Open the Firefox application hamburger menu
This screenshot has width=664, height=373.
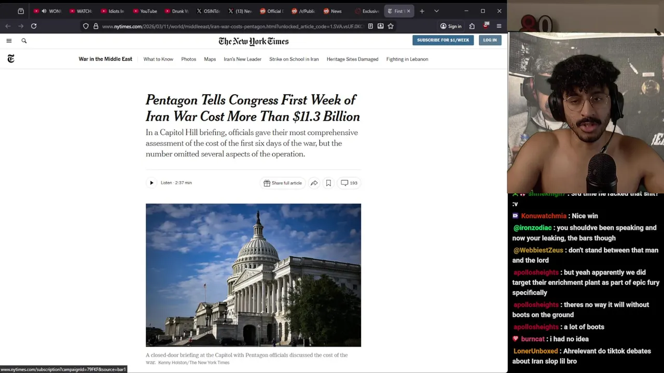point(499,26)
